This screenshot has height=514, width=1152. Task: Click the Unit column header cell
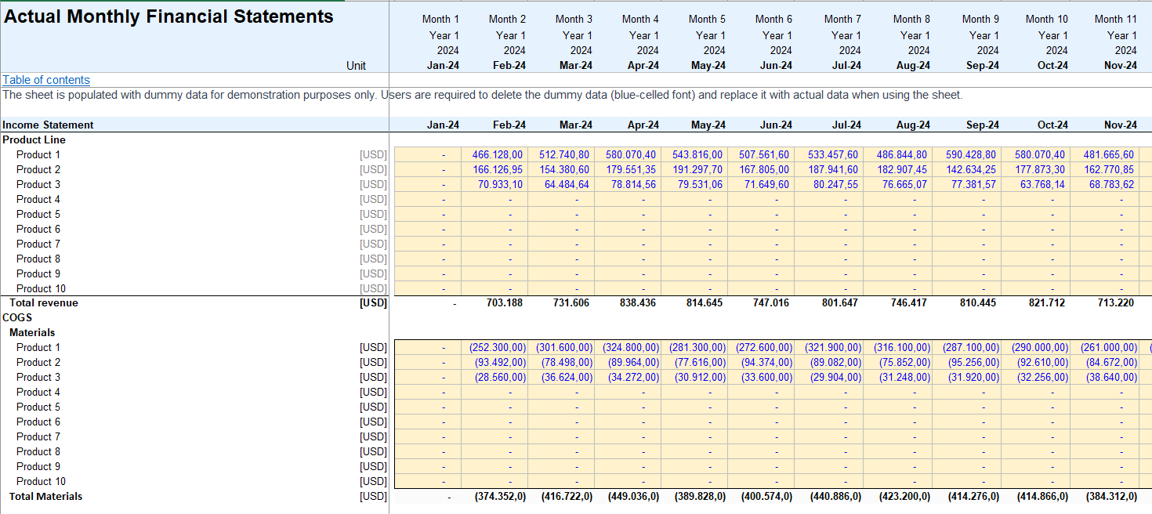356,66
